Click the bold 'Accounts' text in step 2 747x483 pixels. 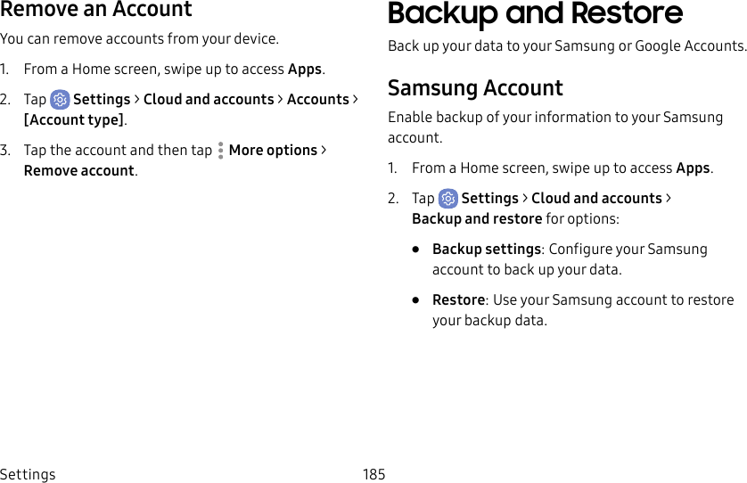[317, 99]
